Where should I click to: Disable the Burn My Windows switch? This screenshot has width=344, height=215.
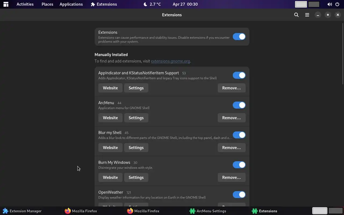pyautogui.click(x=239, y=165)
